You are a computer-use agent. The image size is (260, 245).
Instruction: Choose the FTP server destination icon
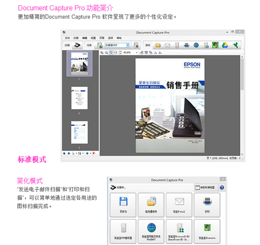pos(177,45)
